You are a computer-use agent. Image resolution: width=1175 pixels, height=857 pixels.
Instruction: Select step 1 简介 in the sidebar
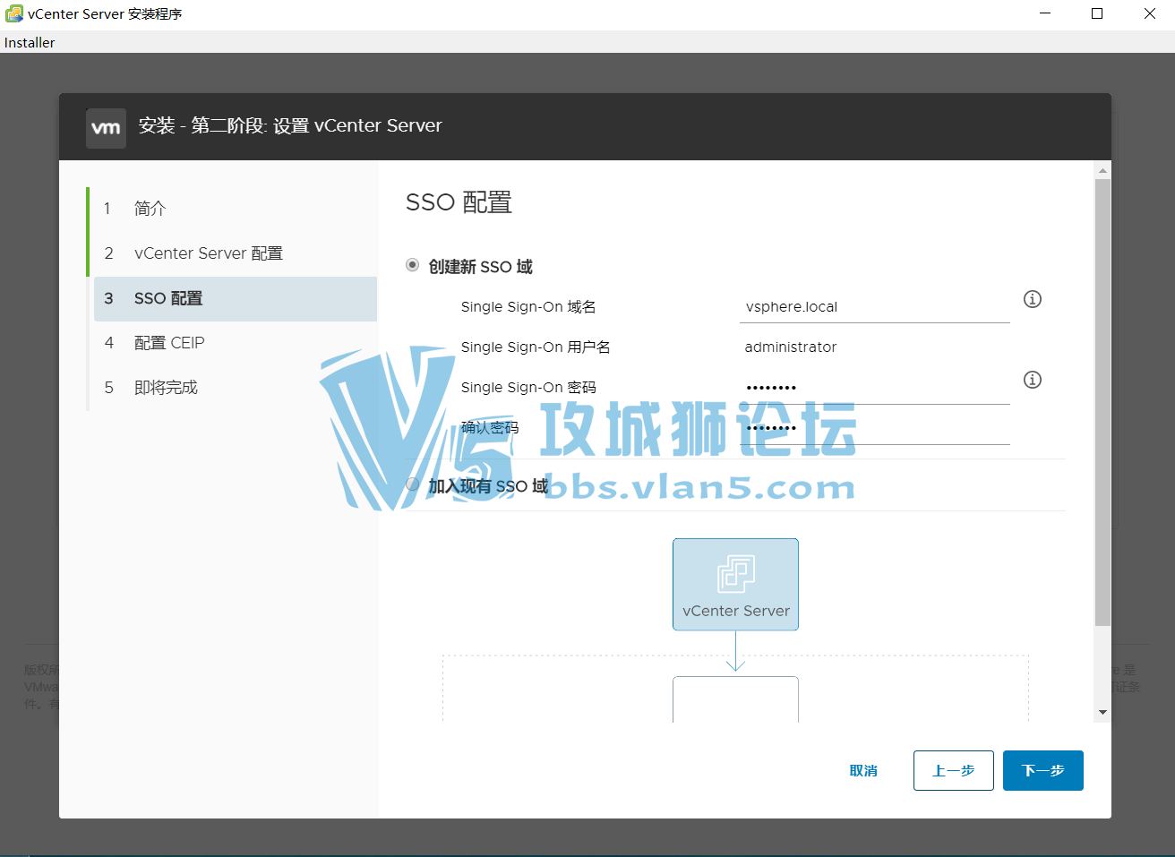[148, 209]
